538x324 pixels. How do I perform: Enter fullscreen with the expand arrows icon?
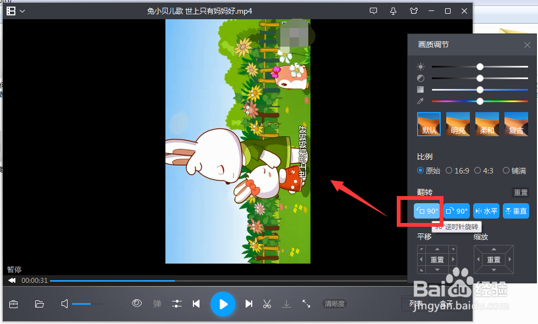[306, 304]
